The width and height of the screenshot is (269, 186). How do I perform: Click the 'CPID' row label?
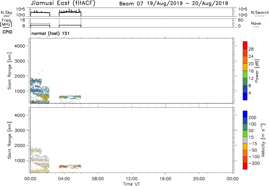point(7,32)
